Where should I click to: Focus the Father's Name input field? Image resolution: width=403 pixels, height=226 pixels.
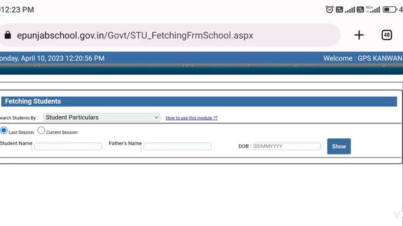(x=178, y=146)
